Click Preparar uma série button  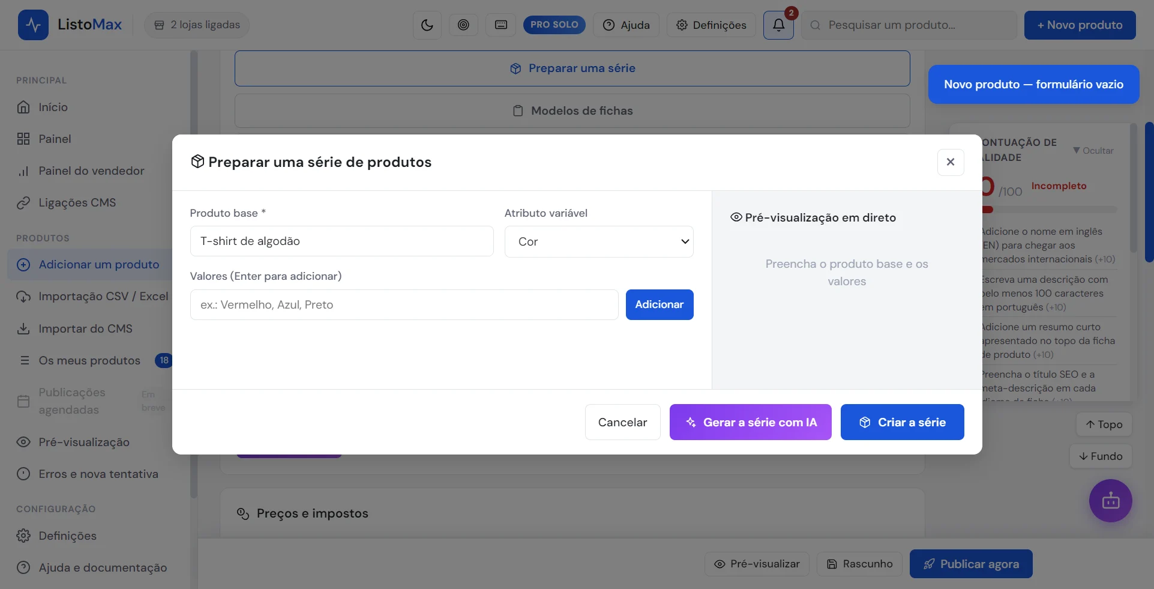pos(572,68)
